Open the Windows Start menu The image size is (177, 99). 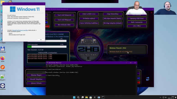click(74, 97)
